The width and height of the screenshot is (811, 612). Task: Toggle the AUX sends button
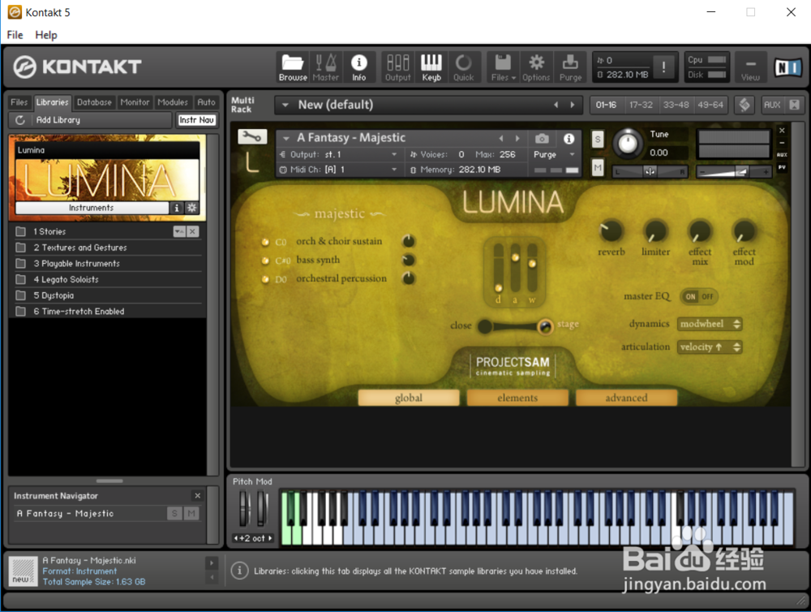[x=772, y=105]
